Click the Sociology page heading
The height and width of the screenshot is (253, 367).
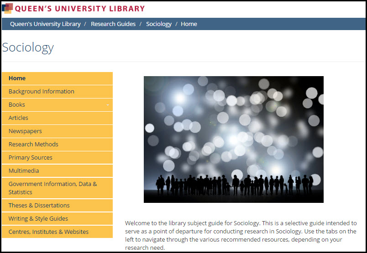coord(28,48)
